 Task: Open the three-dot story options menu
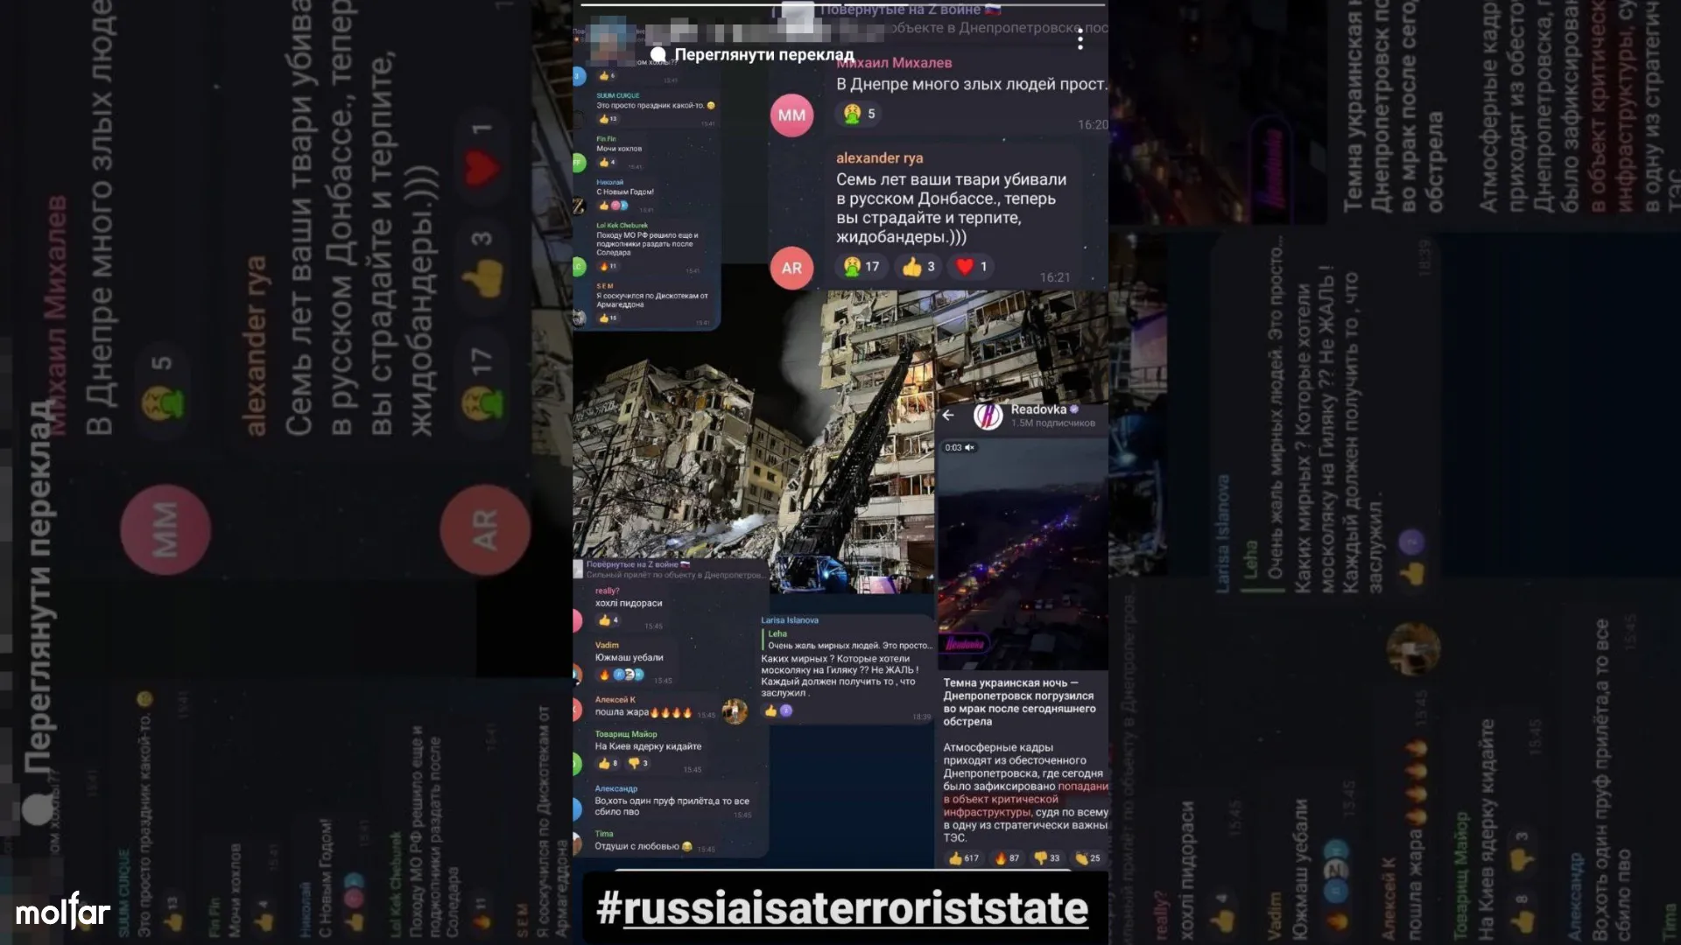1080,40
